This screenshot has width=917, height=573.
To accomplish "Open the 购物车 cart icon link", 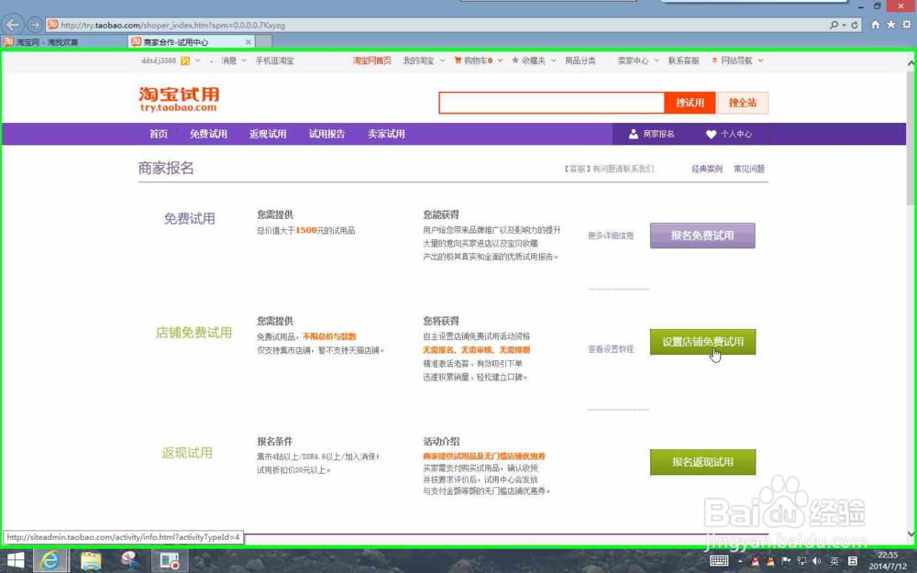I will pyautogui.click(x=458, y=61).
